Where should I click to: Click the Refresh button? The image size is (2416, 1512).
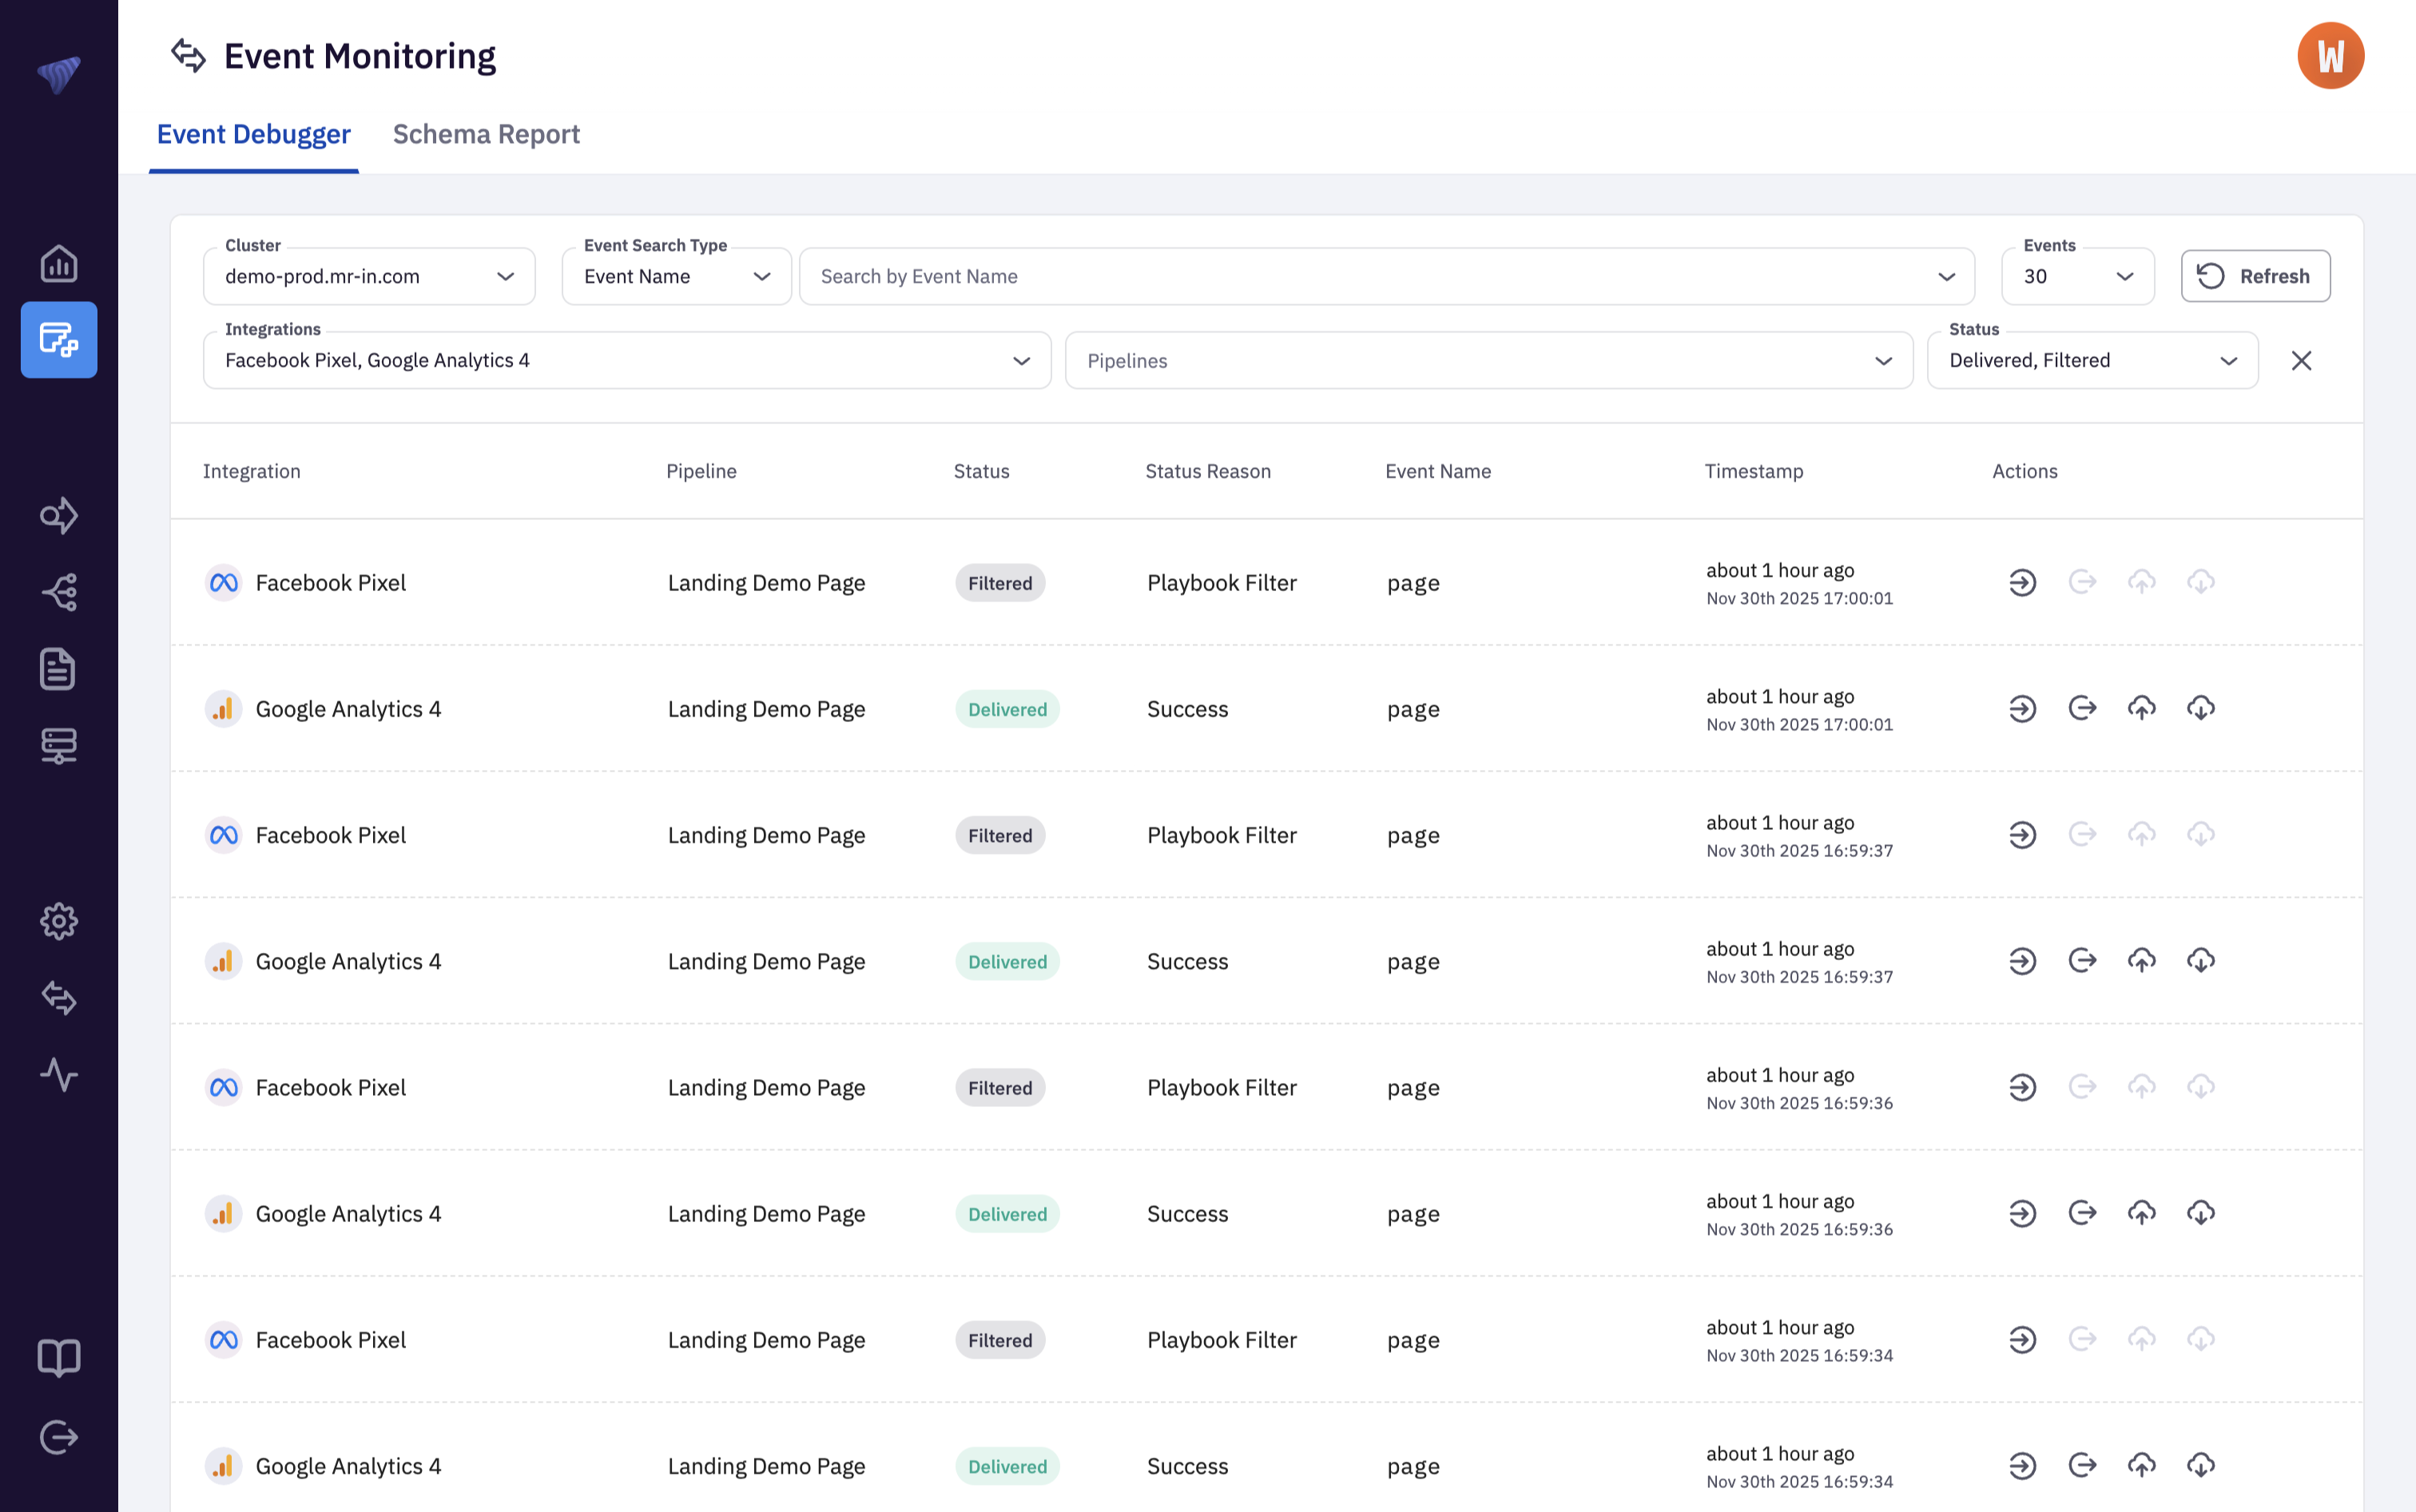pyautogui.click(x=2255, y=277)
